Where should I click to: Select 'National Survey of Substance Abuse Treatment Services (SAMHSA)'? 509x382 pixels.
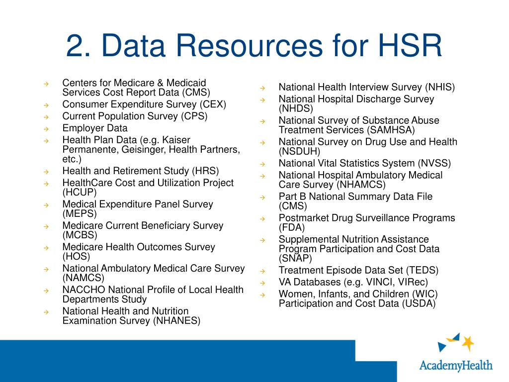pos(359,125)
